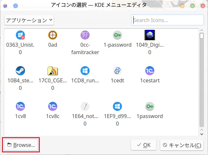Viewport: 208px width, 155px height.
Task: Click the Browse... button
Action: [x=21, y=145]
